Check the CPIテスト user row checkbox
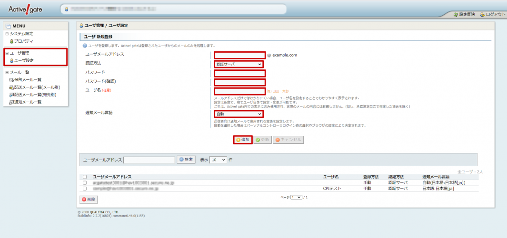 [x=85, y=189]
